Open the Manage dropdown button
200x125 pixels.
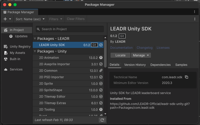(x=141, y=55)
